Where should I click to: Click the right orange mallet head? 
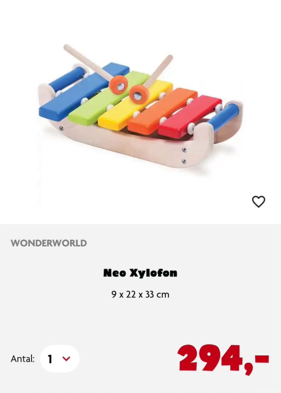(139, 94)
